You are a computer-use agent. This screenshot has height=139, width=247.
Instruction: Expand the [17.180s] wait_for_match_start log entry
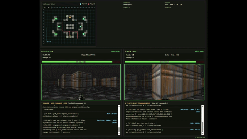point(127,123)
